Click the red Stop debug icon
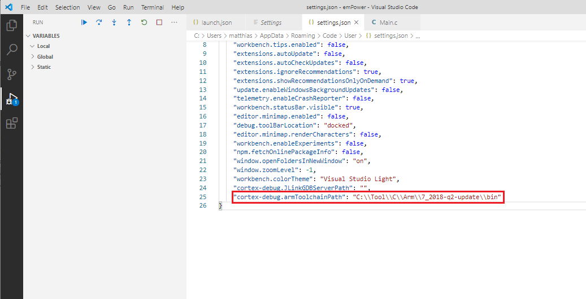Screen dimensions: 586x299 tap(159, 23)
